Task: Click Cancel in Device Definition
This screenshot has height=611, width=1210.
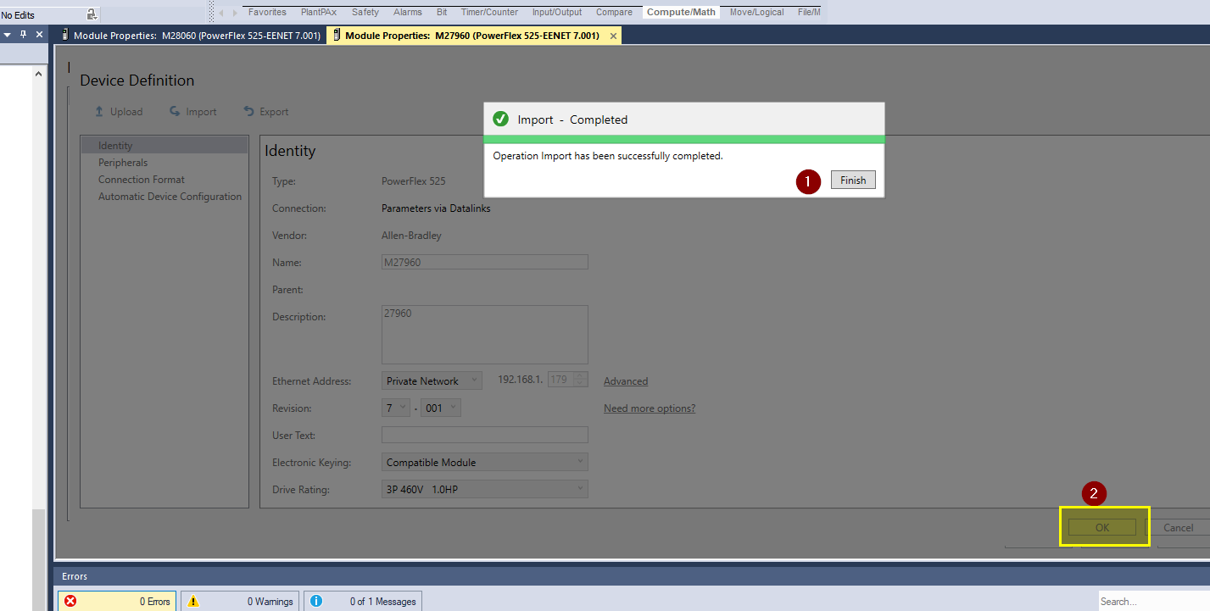Action: click(x=1178, y=527)
